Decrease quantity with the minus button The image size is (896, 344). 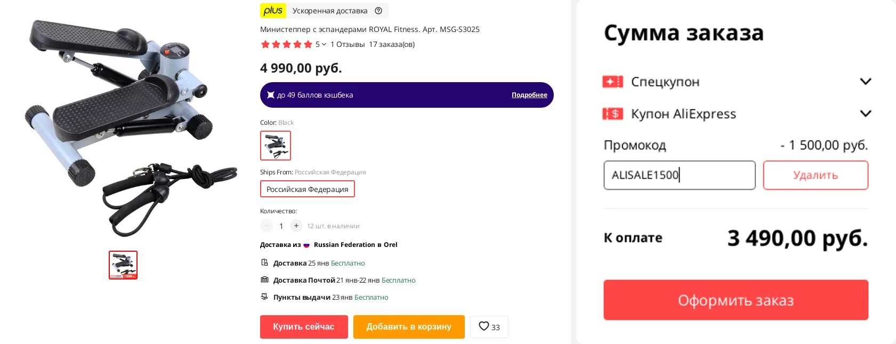tap(267, 226)
